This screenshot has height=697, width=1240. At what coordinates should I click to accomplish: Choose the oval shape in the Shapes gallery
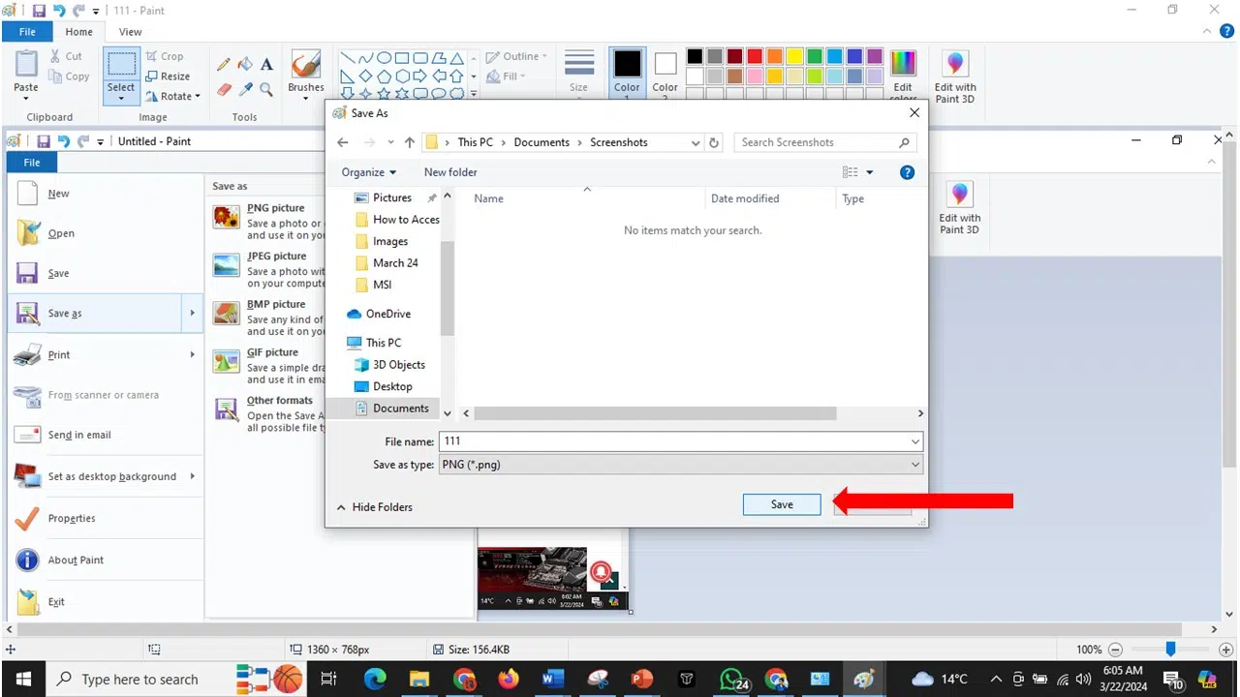(x=384, y=58)
